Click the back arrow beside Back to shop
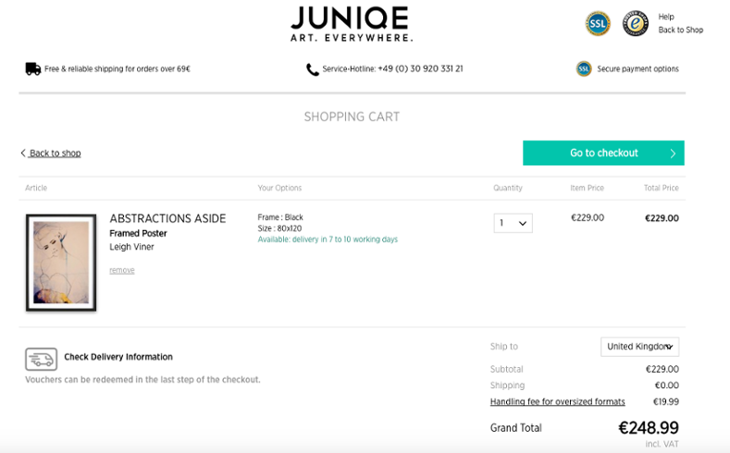The width and height of the screenshot is (730, 453). pyautogui.click(x=23, y=153)
